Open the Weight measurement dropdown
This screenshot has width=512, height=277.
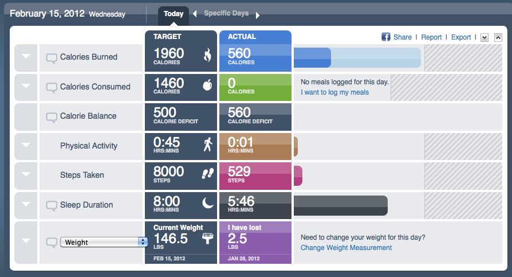click(x=104, y=243)
